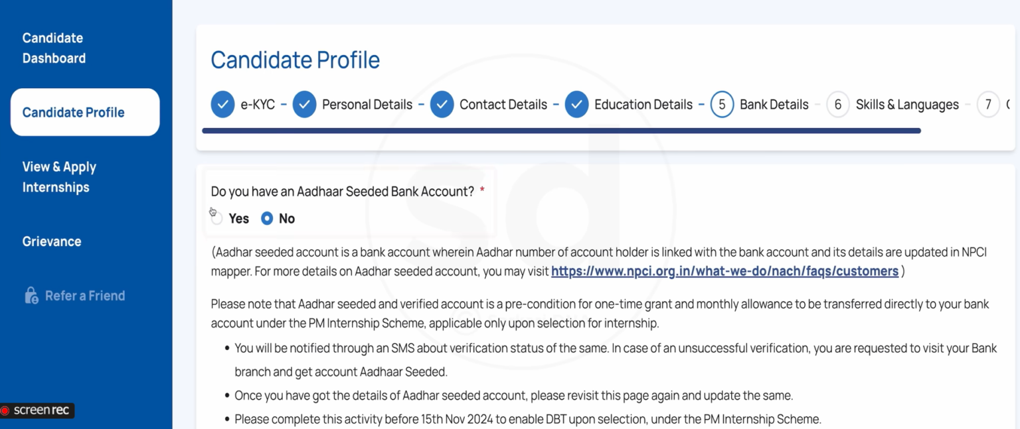Click the e-KYC completed checkmark icon

(223, 104)
